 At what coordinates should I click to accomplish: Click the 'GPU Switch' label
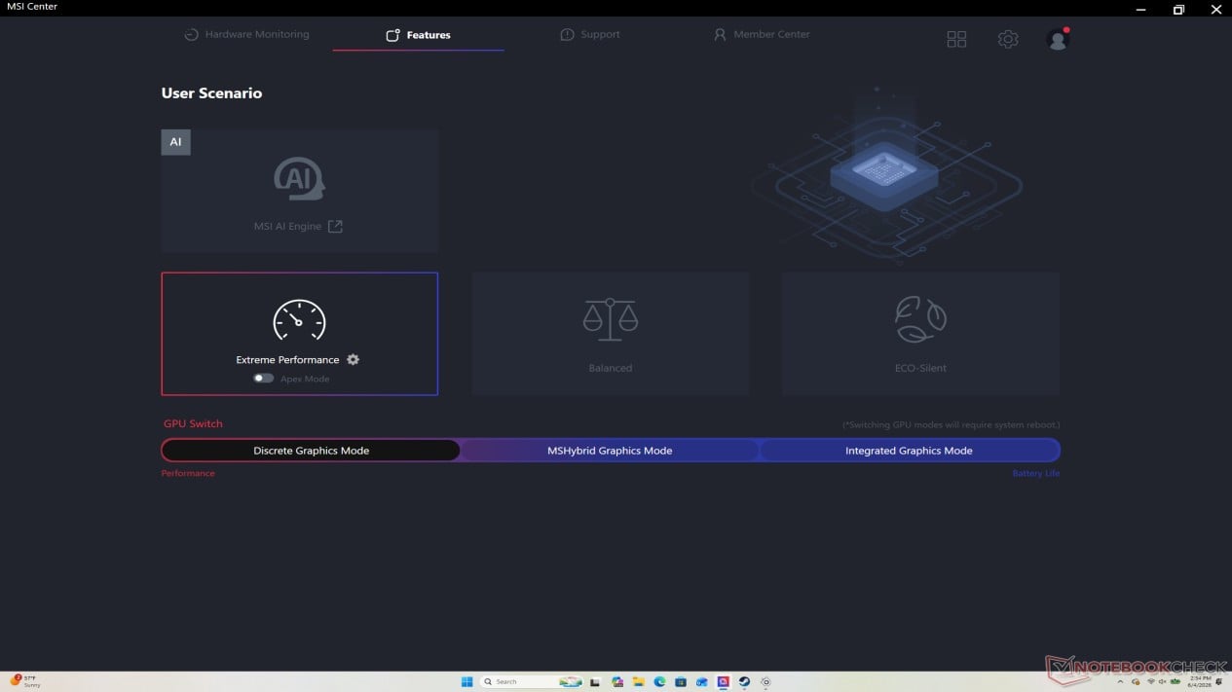tap(193, 423)
